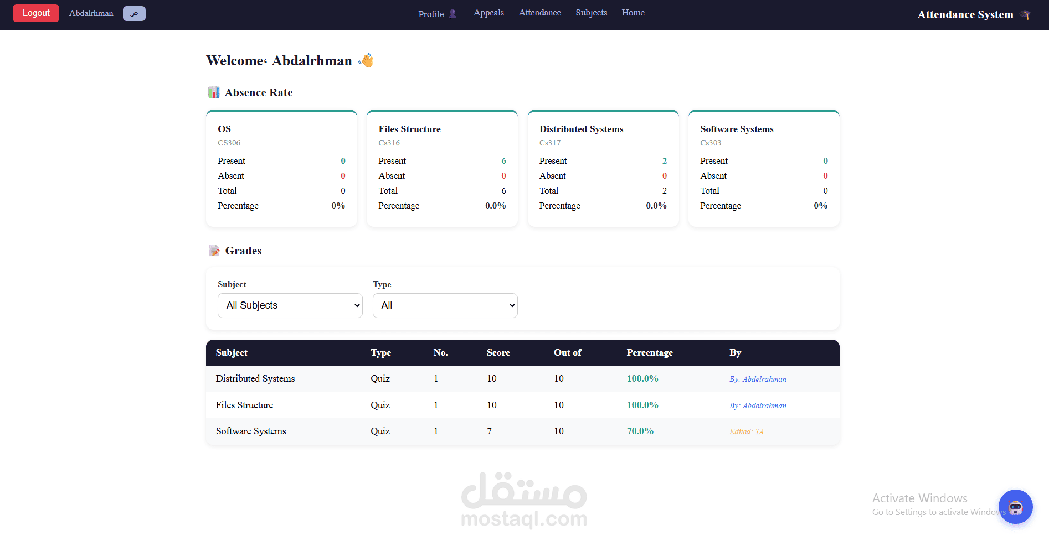The height and width of the screenshot is (541, 1049).
Task: Click By: Abdelrahman in Distributed Systems row
Action: (758, 379)
